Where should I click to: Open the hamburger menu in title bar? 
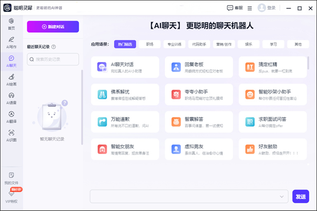pyautogui.click(x=249, y=8)
